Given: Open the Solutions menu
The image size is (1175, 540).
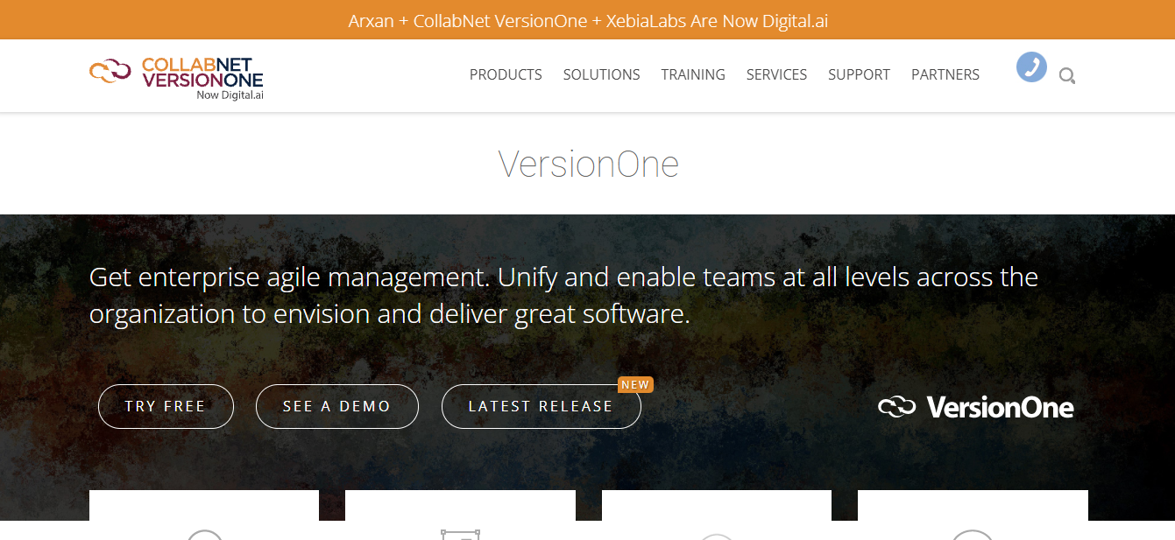Looking at the screenshot, I should (601, 74).
